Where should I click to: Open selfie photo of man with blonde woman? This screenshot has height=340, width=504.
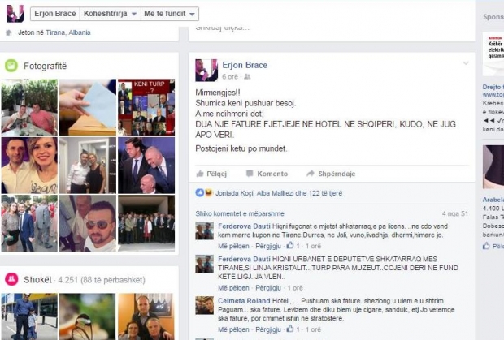pos(29,166)
